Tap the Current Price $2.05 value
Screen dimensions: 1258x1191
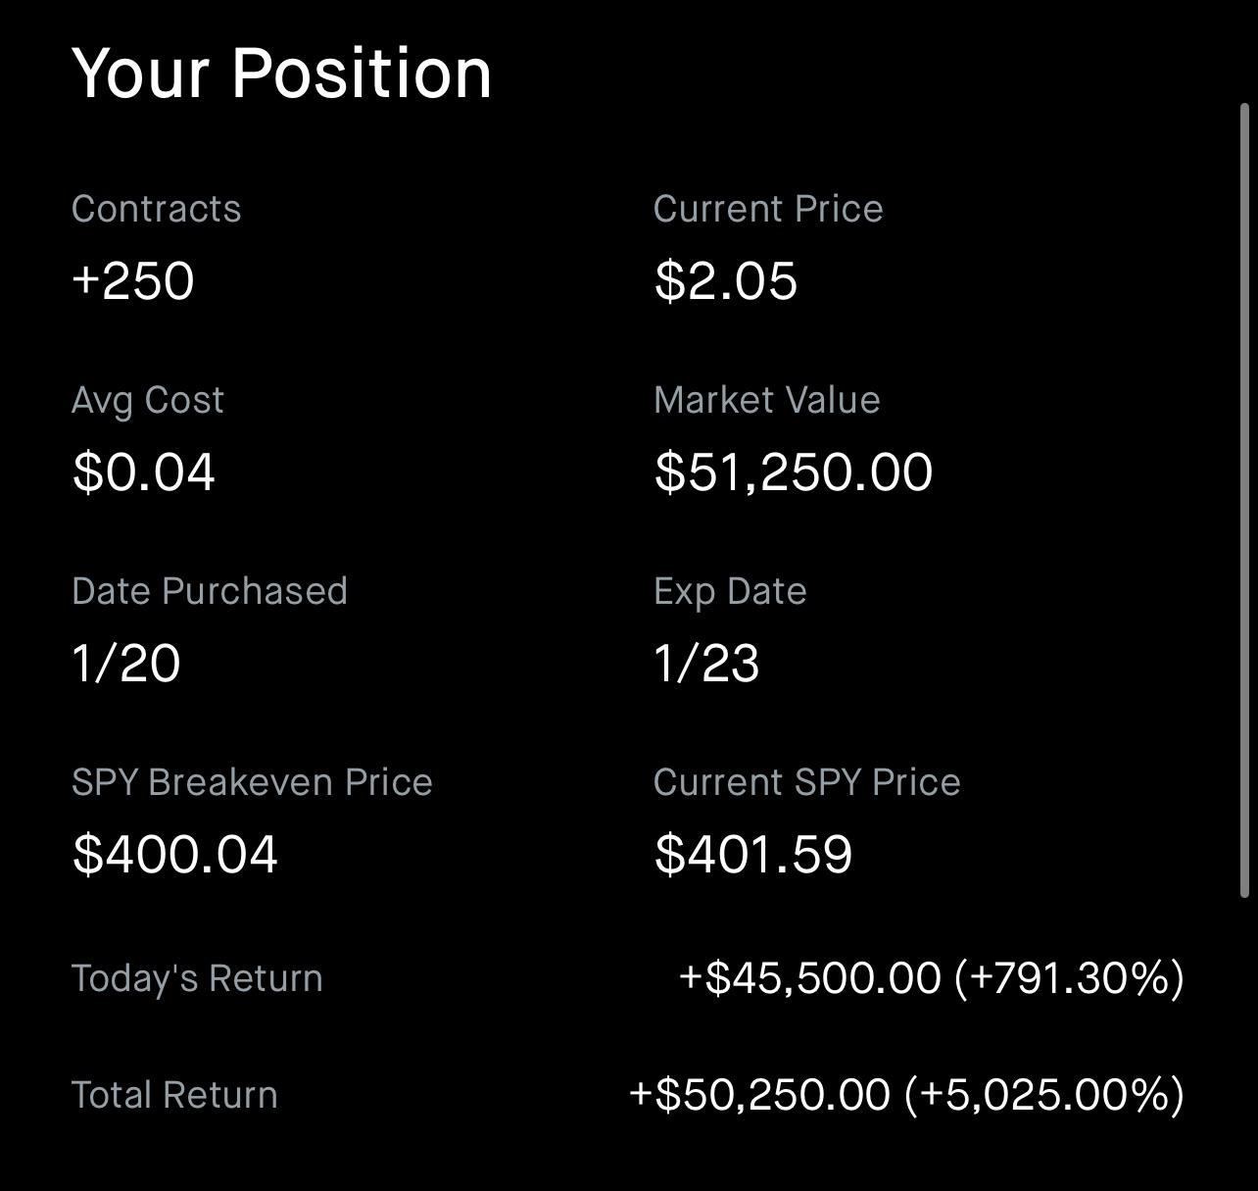click(x=726, y=281)
